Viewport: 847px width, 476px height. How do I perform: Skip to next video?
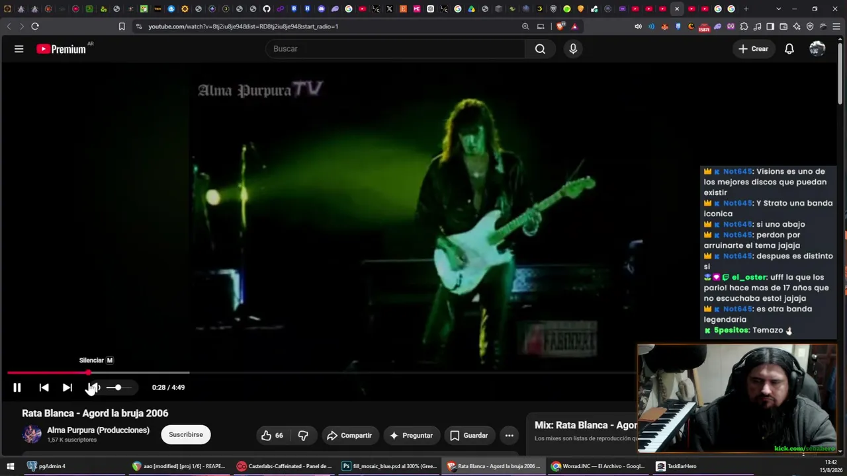(x=67, y=387)
